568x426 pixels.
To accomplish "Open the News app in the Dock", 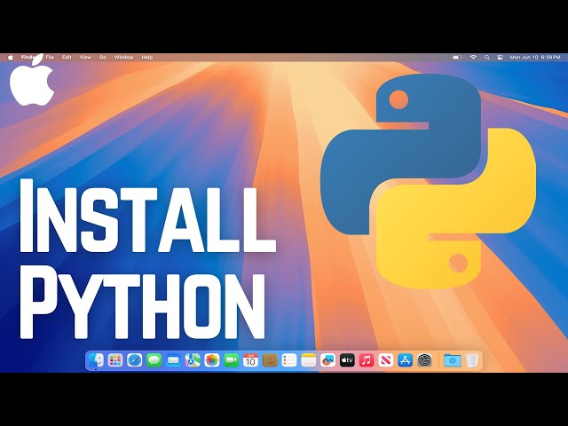I will tap(386, 360).
